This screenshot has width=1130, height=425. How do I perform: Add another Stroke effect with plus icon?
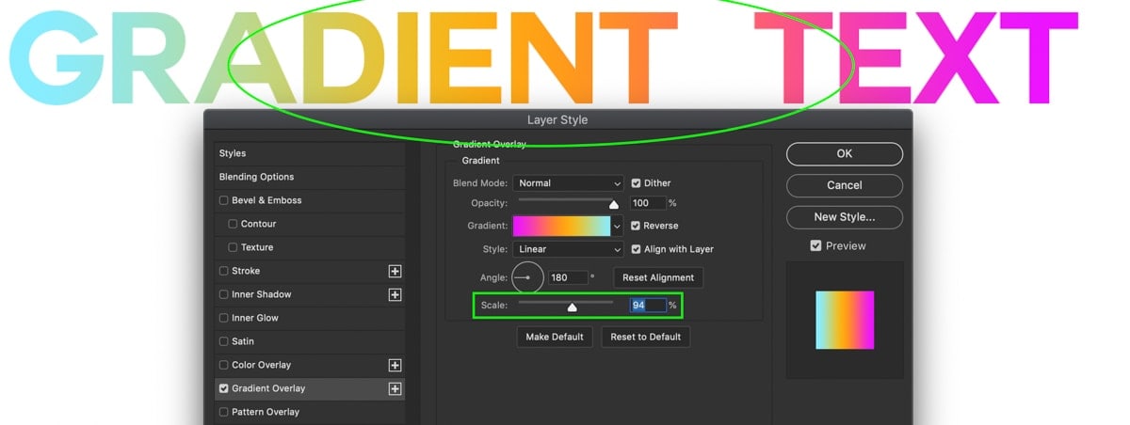point(395,271)
